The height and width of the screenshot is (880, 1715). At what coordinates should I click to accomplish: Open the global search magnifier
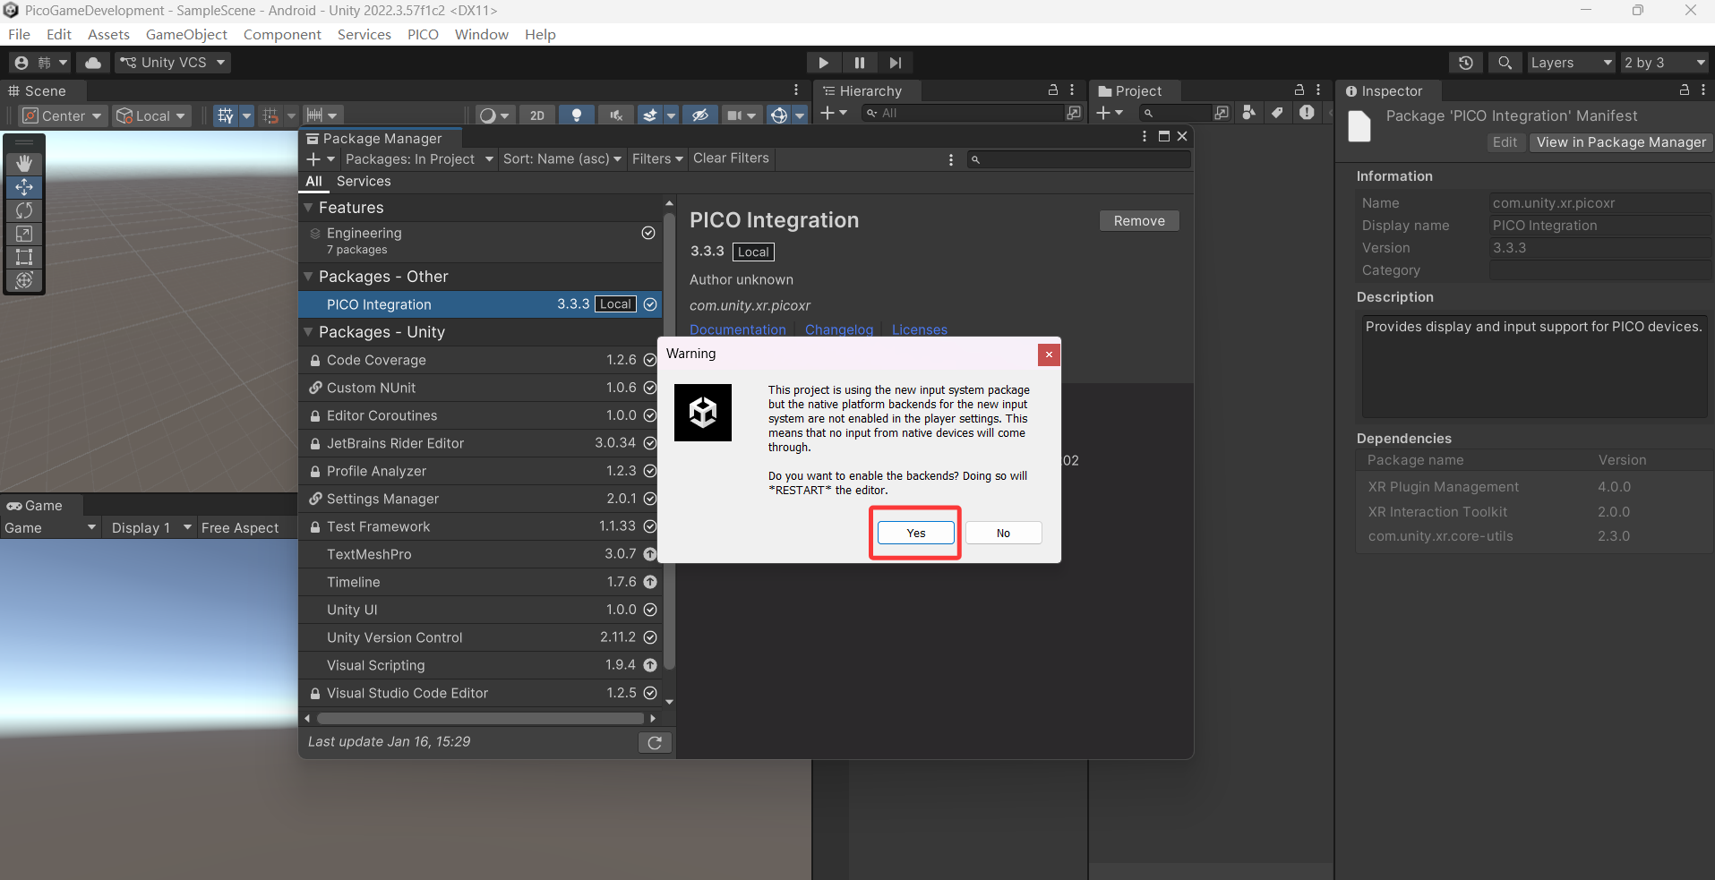pyautogui.click(x=1505, y=63)
